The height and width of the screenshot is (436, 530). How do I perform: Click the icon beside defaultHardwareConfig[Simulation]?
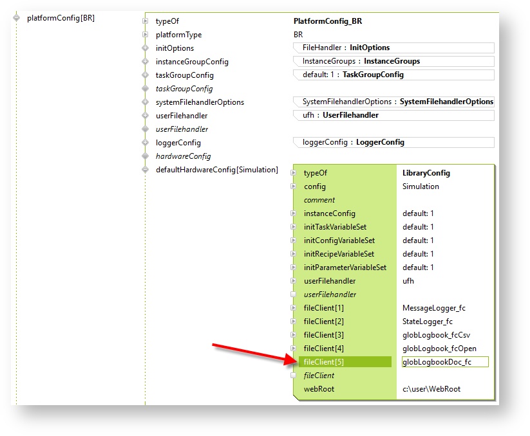point(146,170)
